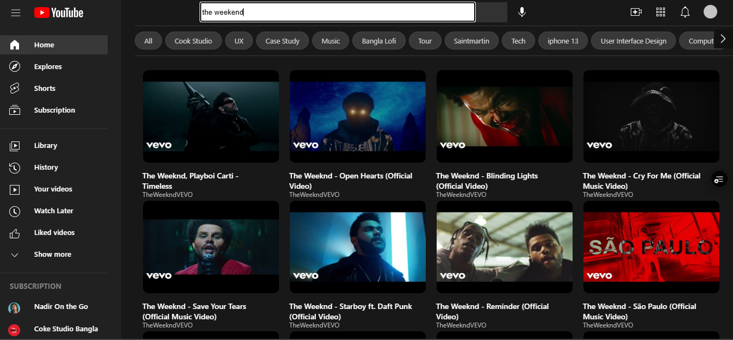The image size is (733, 340).
Task: Click the Explores compass icon
Action: point(15,67)
